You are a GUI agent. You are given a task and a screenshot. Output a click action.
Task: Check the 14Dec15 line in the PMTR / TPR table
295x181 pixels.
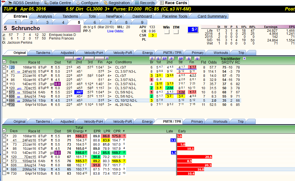(4, 153)
